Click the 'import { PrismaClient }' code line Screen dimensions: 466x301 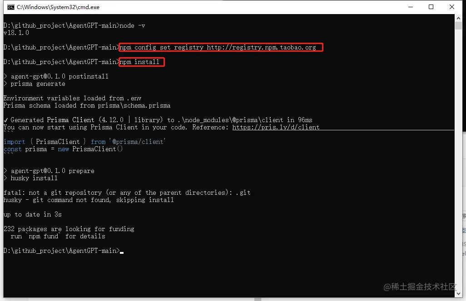pos(84,142)
